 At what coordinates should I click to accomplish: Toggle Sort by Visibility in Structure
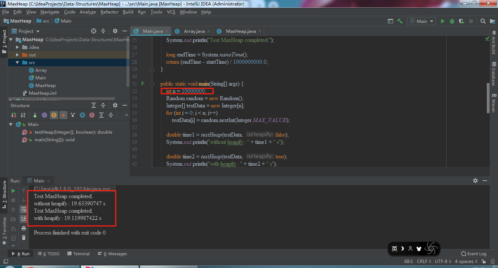click(14, 115)
